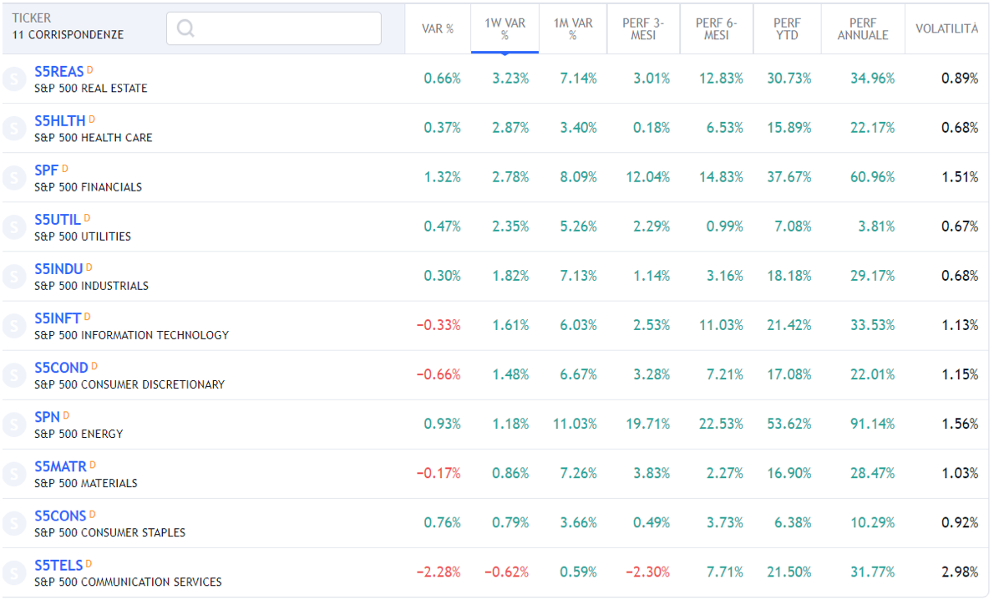Open the S5INDU ticker link
Viewport: 994px width, 600px height.
point(58,268)
